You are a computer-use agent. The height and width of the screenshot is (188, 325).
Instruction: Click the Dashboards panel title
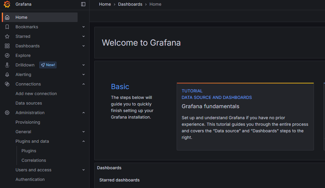click(109, 168)
